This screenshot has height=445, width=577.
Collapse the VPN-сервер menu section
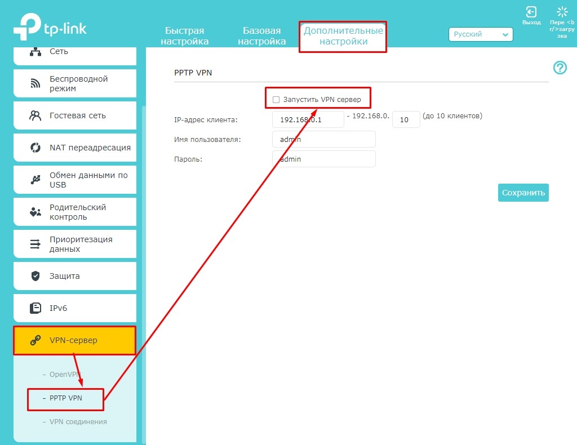75,340
